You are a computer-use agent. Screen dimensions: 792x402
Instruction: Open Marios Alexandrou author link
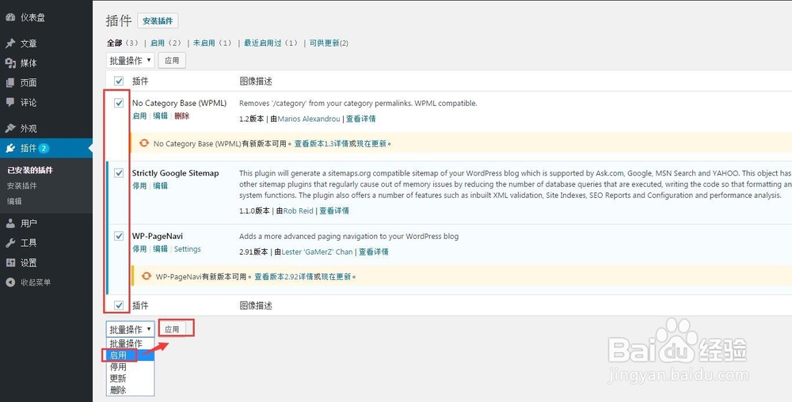tap(309, 119)
